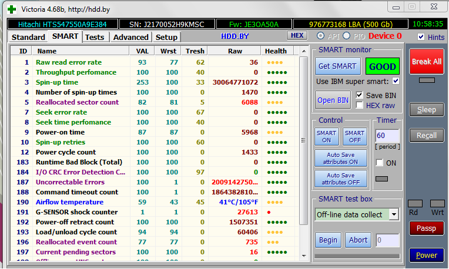Sort table by the Raw column header
Screen dimensions: 449x269
pyautogui.click(x=234, y=51)
